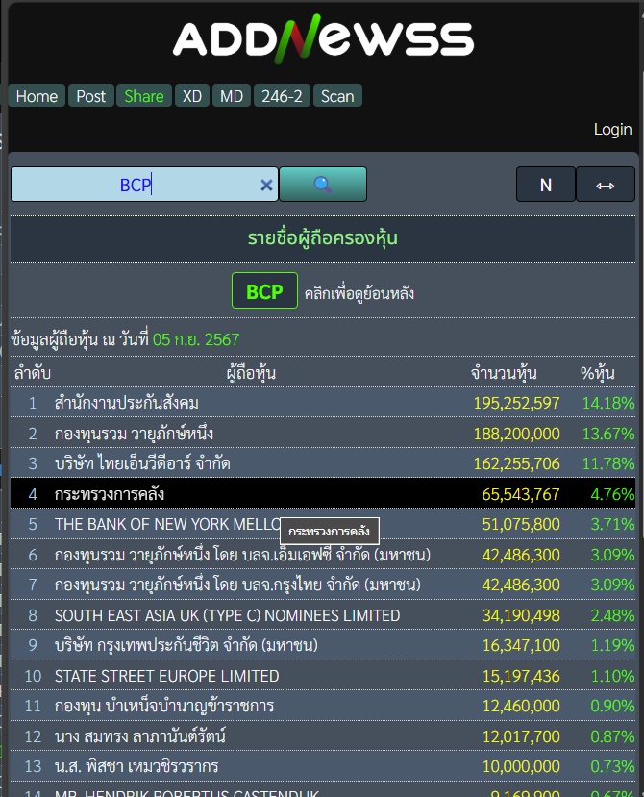Open the MD tab
Screen dimensions: 644x797
pos(232,96)
